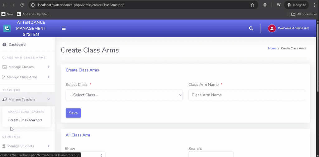Click the table Search input box
Viewport: 319px width, 157px height.
211,155
